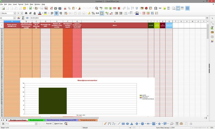
Task: Click the Print icon
Action: [56, 8]
